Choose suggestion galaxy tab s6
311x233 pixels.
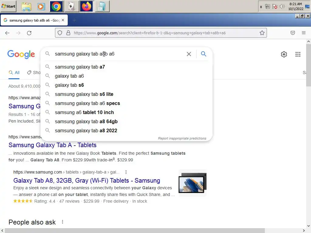(x=126, y=85)
